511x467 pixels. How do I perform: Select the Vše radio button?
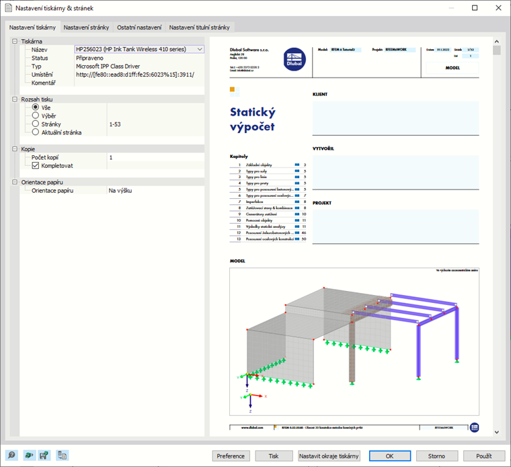click(x=36, y=107)
